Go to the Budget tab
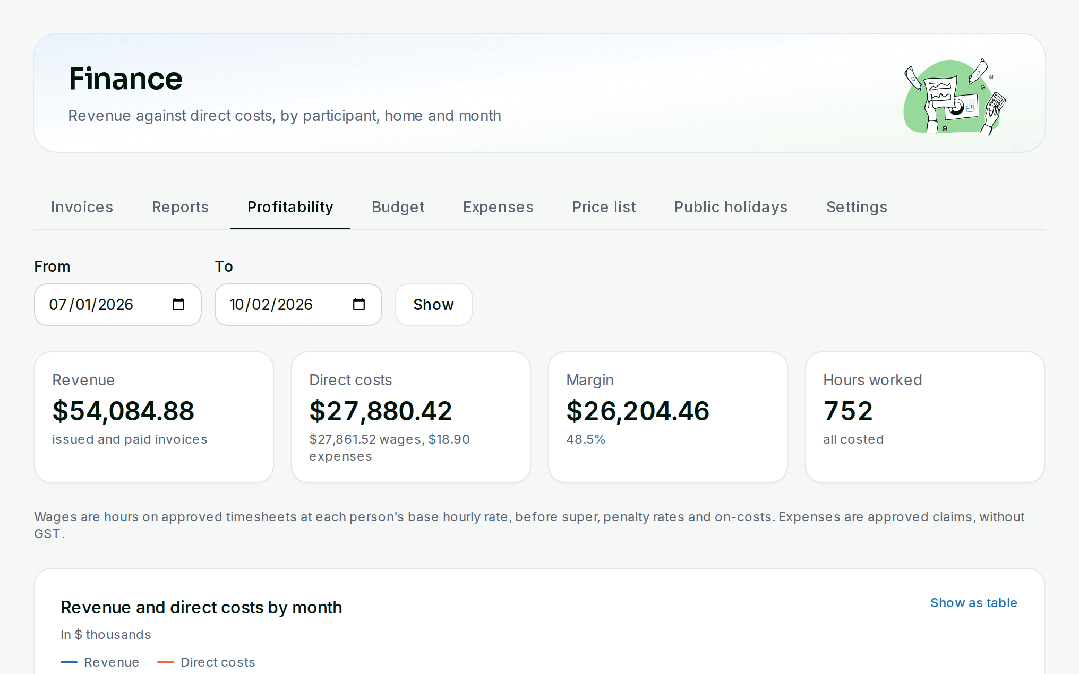The height and width of the screenshot is (674, 1079). point(398,207)
